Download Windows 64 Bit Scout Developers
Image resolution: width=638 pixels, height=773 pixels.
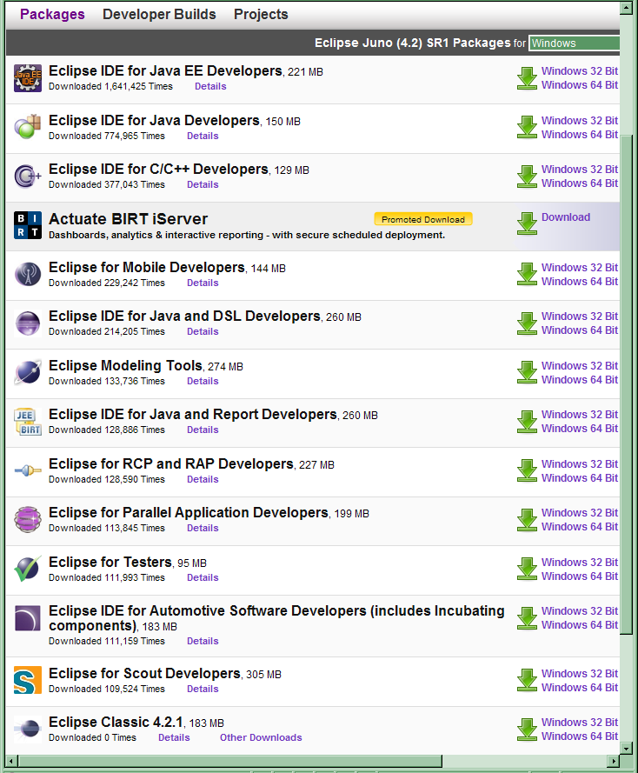tap(580, 687)
